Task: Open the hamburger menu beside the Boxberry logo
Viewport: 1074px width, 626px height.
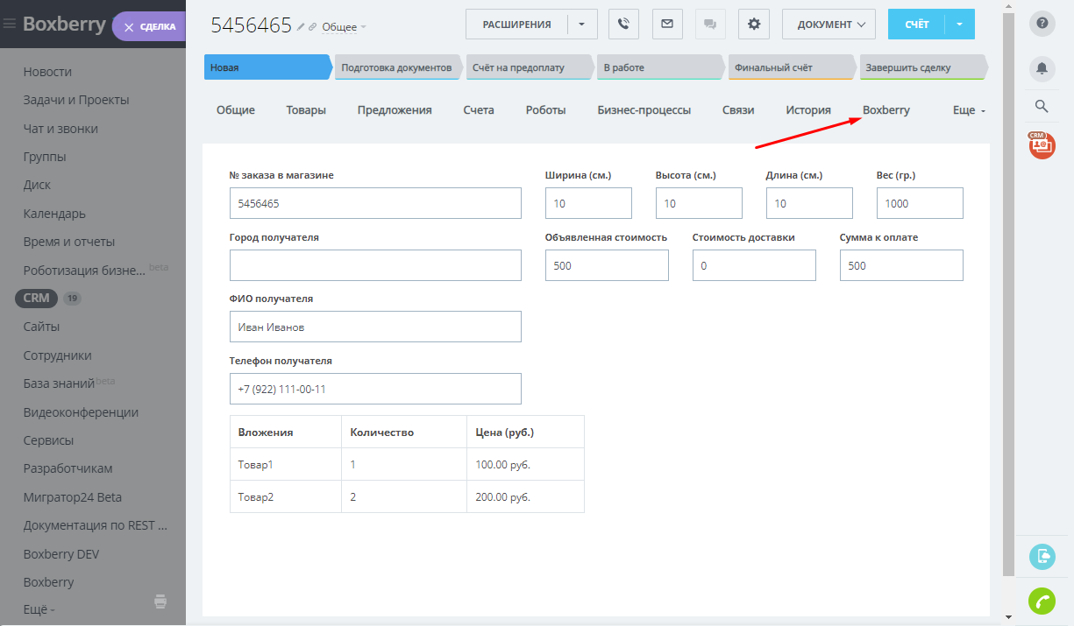Action: (x=10, y=25)
